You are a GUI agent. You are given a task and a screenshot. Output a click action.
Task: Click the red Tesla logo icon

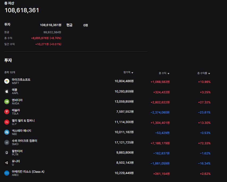click(7, 112)
